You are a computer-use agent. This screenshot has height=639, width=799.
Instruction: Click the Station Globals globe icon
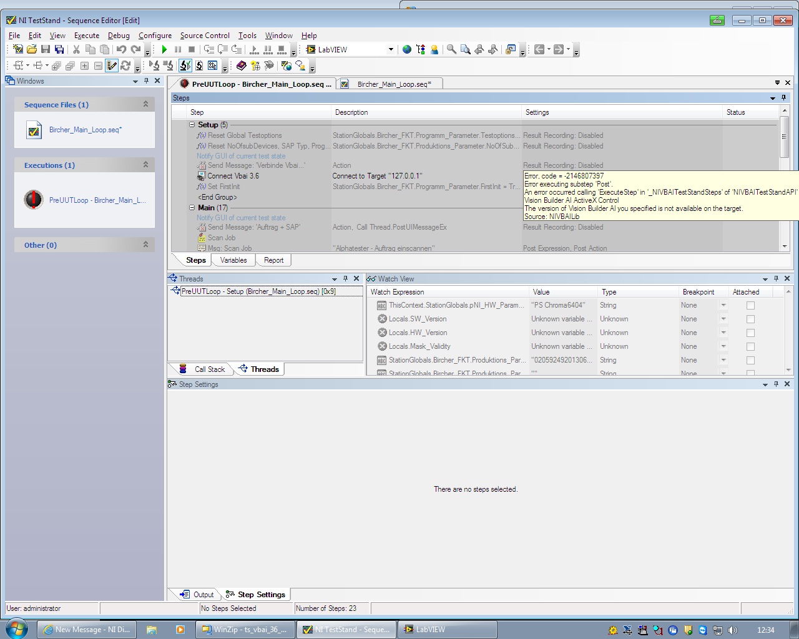(407, 49)
